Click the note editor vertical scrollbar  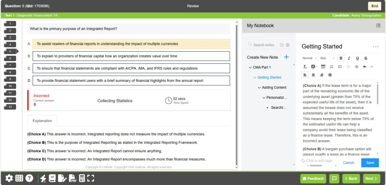click(378, 95)
